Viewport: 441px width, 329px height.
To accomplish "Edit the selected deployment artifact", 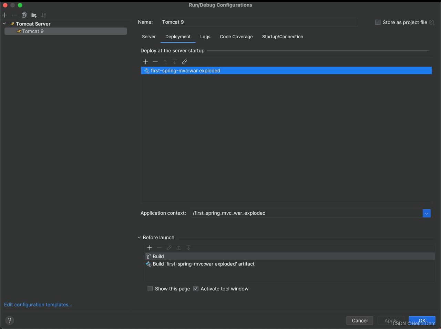I will pyautogui.click(x=184, y=62).
